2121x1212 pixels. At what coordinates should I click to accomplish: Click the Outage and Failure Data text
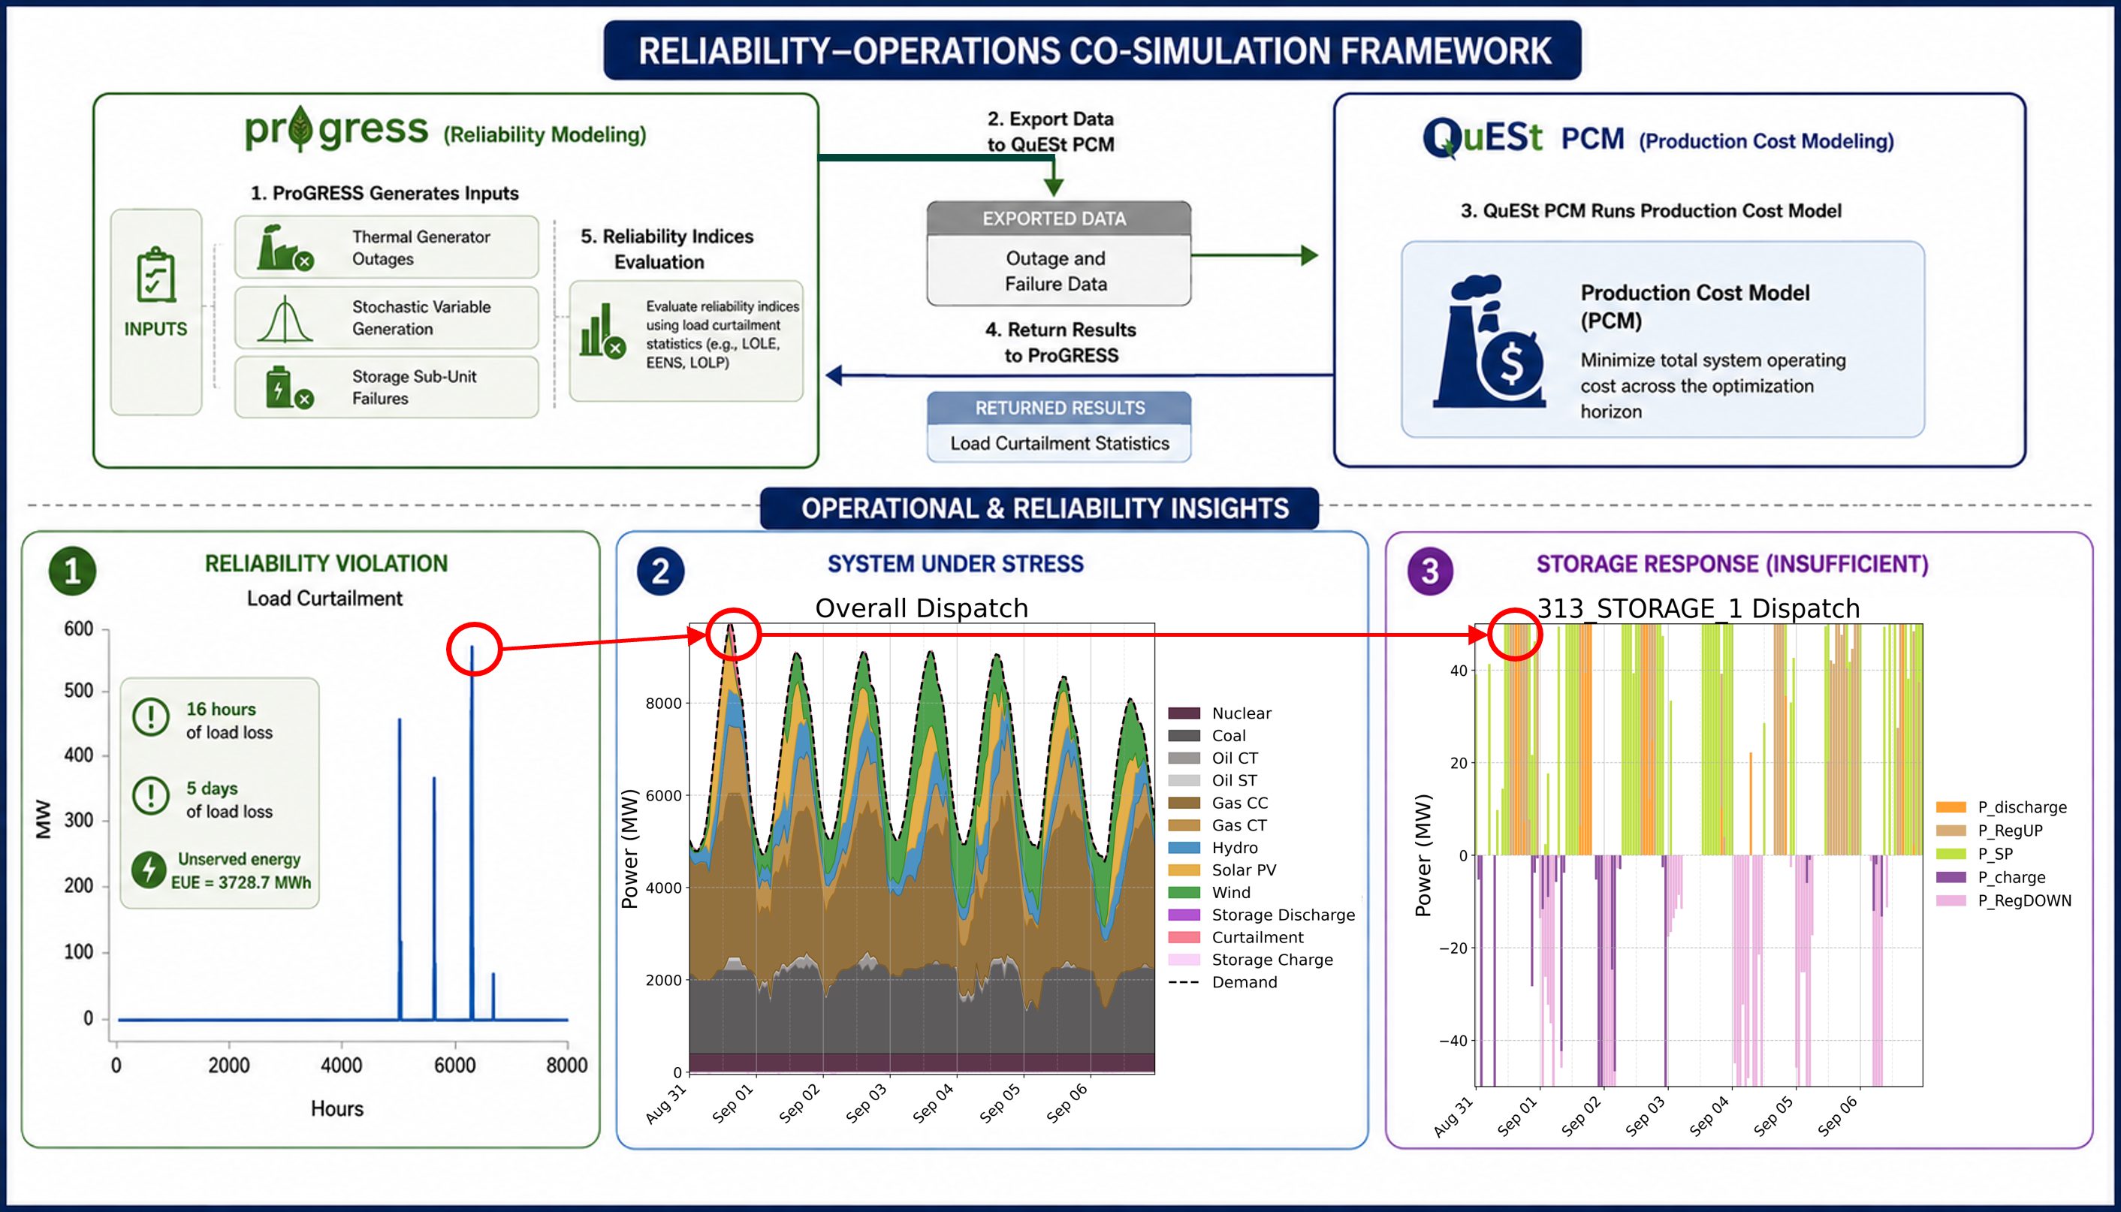tap(1055, 271)
